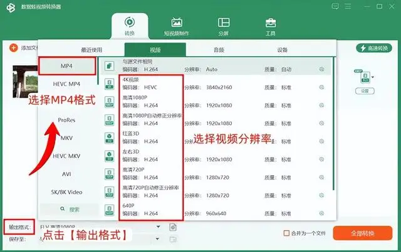This screenshot has height=252, width=401.
Task: Click gear icon for 高清720P preset
Action: tap(321, 177)
